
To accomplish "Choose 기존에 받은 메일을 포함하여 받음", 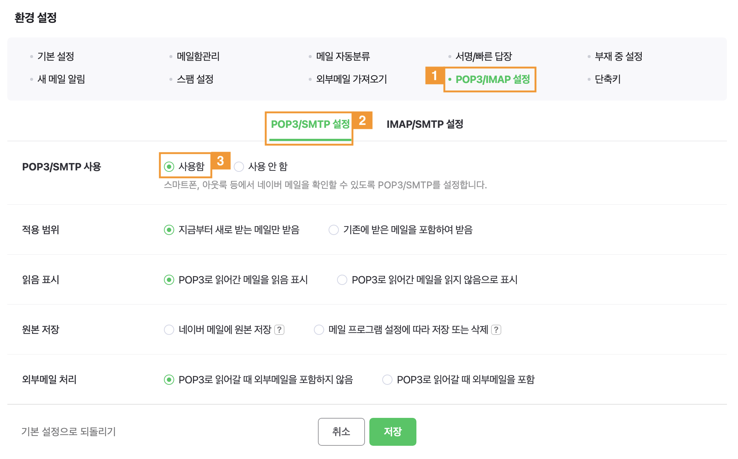I will click(x=334, y=230).
